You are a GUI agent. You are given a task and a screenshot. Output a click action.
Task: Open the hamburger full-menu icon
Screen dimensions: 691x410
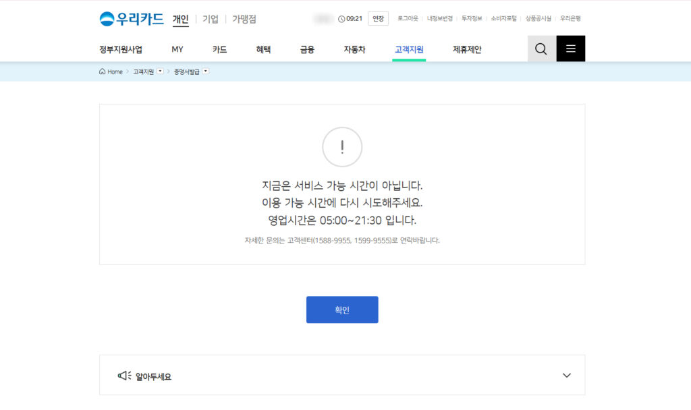pos(570,49)
